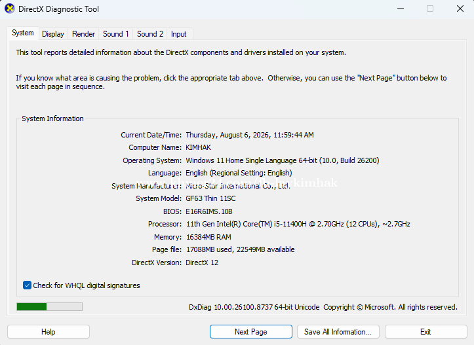Go to the Next Page button
The image size is (474, 345).
(x=251, y=332)
